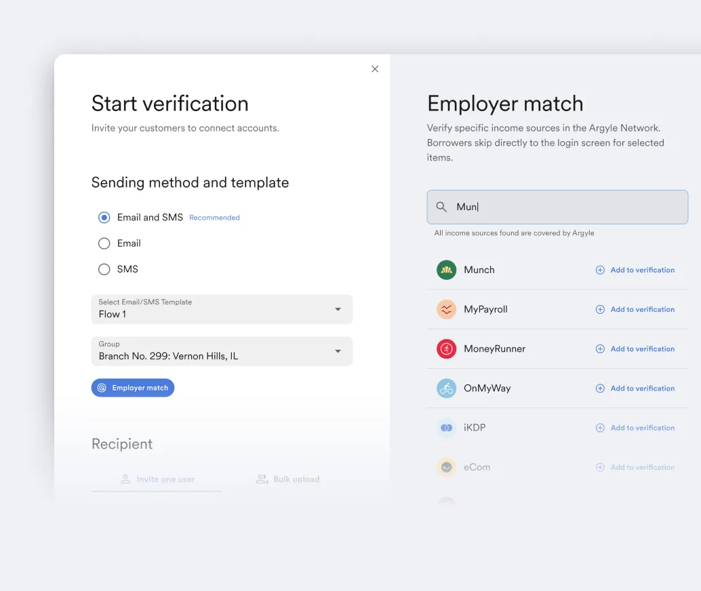Image resolution: width=701 pixels, height=591 pixels.
Task: Click the plus icon beside OnMyWay
Action: coord(600,388)
